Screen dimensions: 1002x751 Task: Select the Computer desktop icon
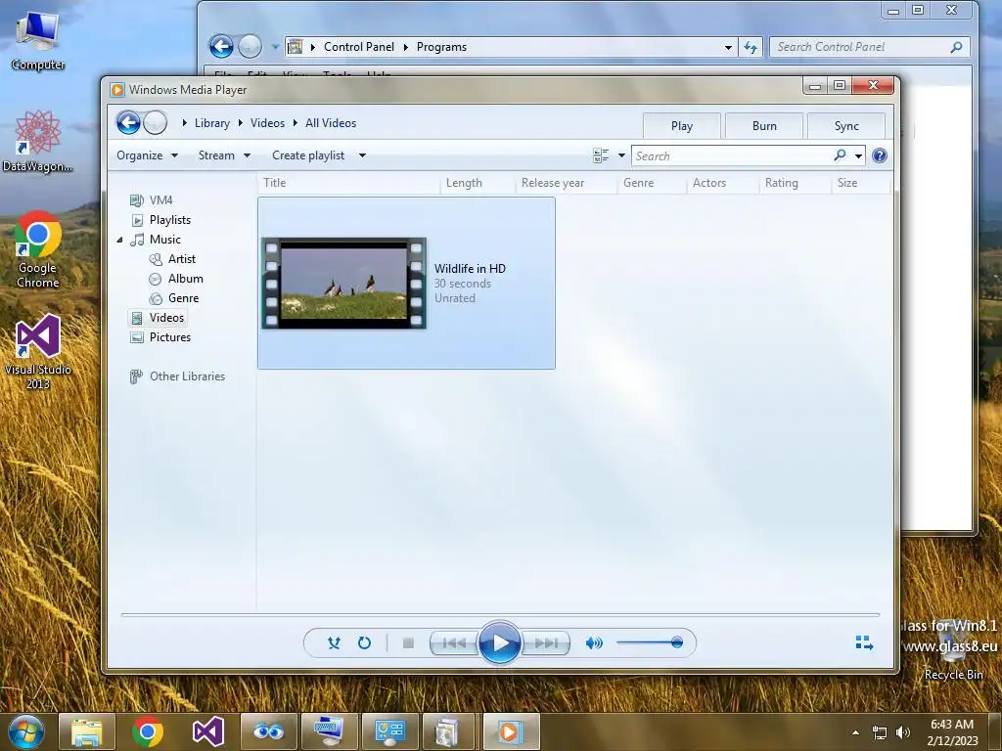click(38, 41)
